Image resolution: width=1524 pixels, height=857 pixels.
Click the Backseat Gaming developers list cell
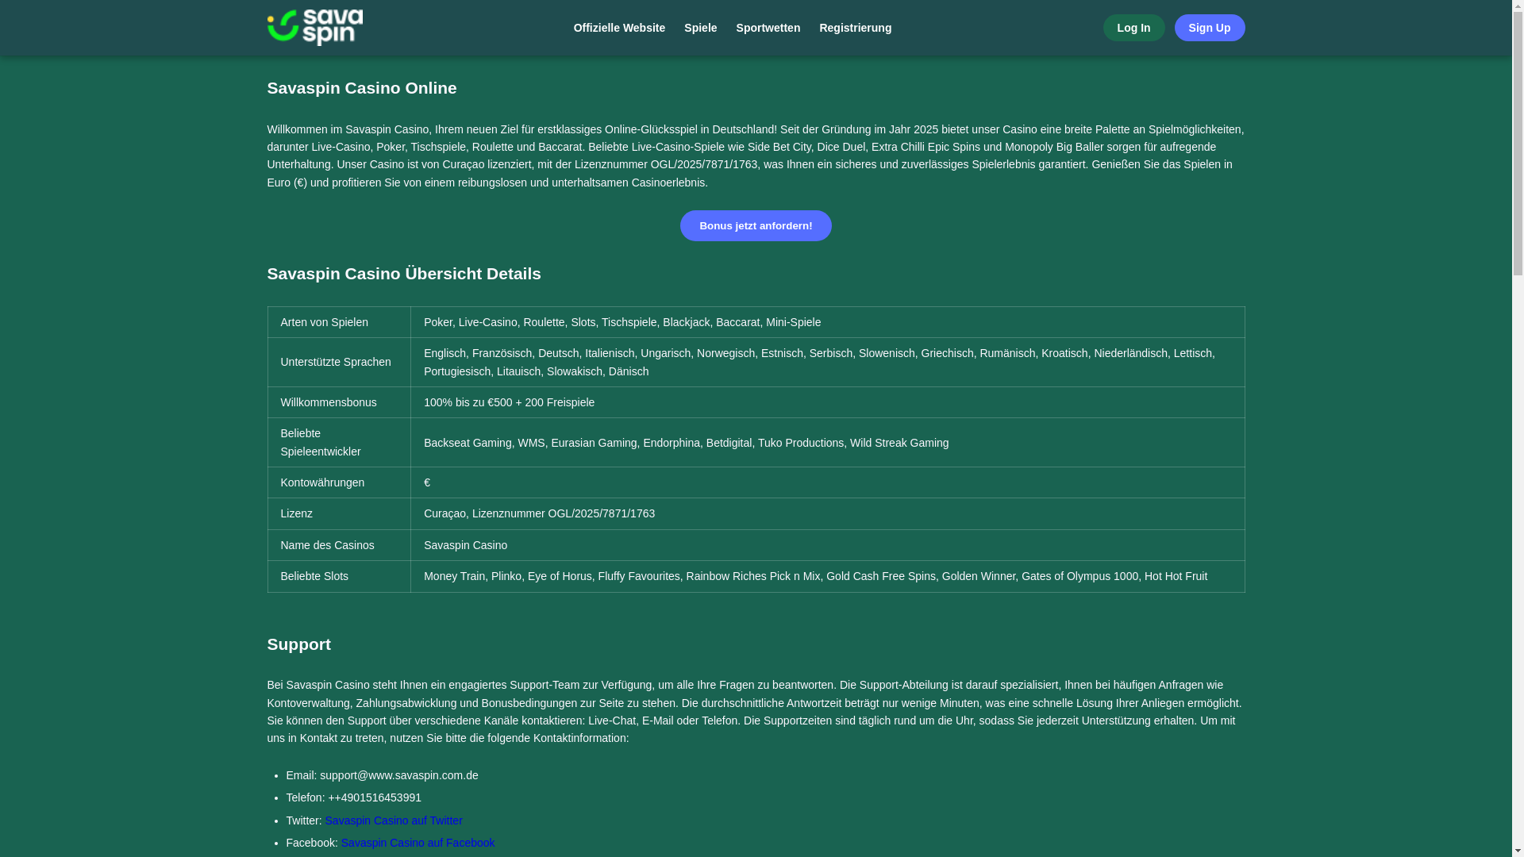coord(827,442)
